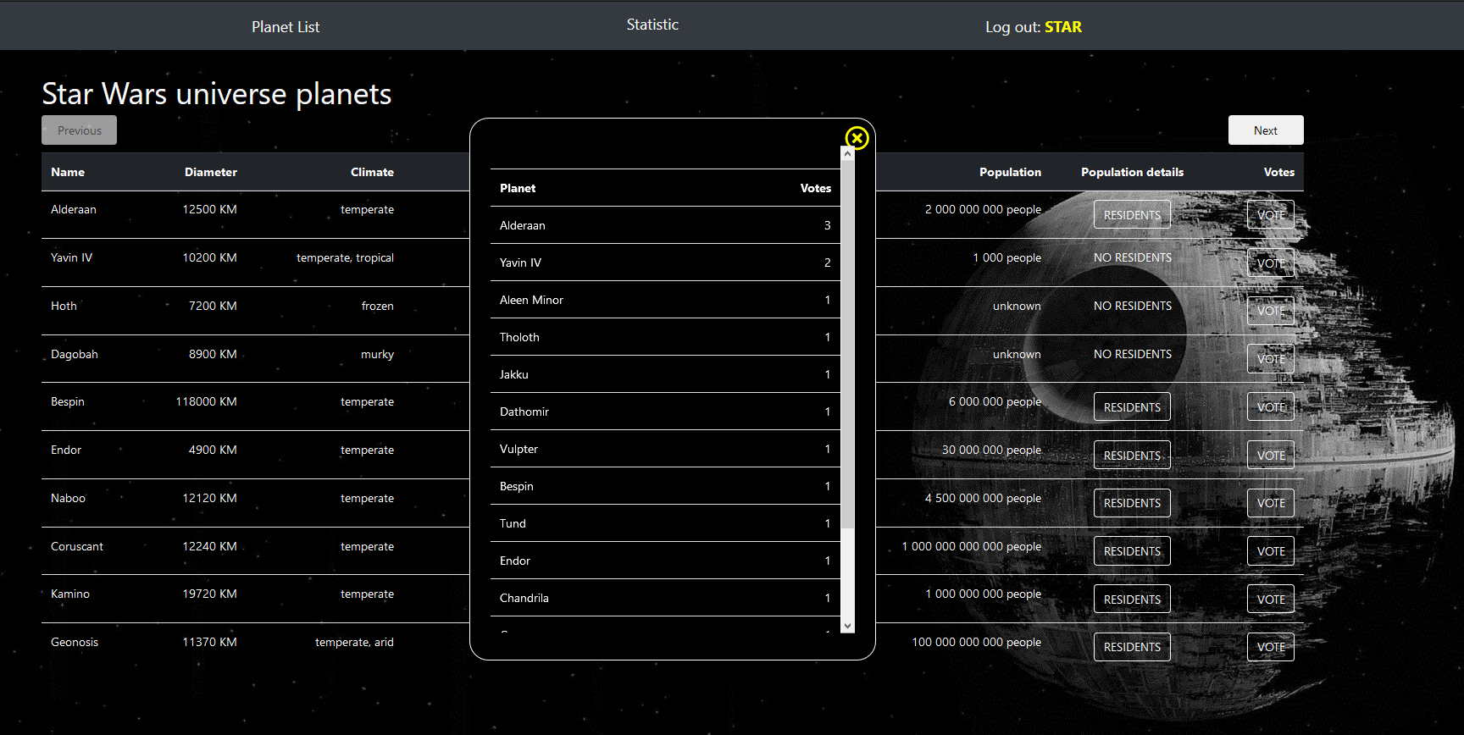Select the main table Votes header
The height and width of the screenshot is (735, 1464).
click(x=1278, y=172)
